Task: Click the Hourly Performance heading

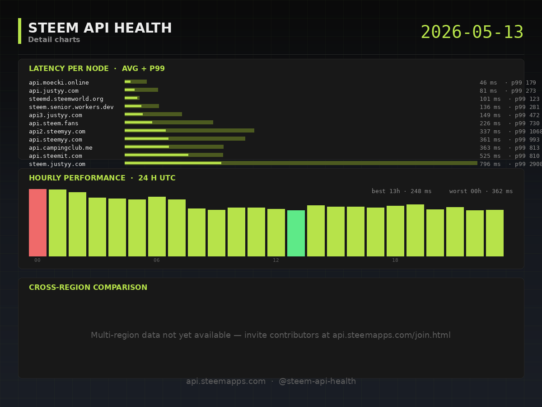Action: coord(102,178)
